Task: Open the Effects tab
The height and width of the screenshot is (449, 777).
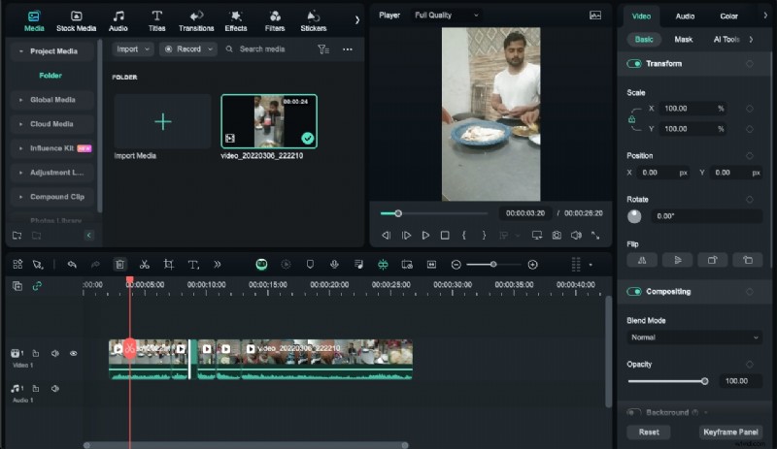Action: point(235,21)
